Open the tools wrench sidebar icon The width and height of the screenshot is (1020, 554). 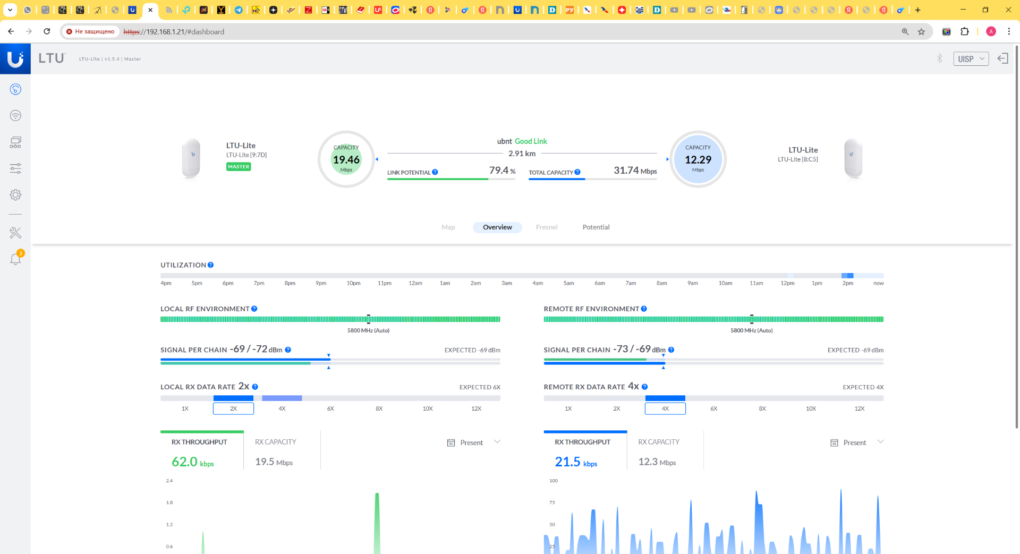(15, 233)
